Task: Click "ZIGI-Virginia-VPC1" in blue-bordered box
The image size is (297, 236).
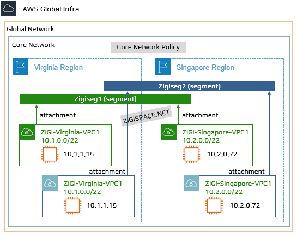Action: 93,184
